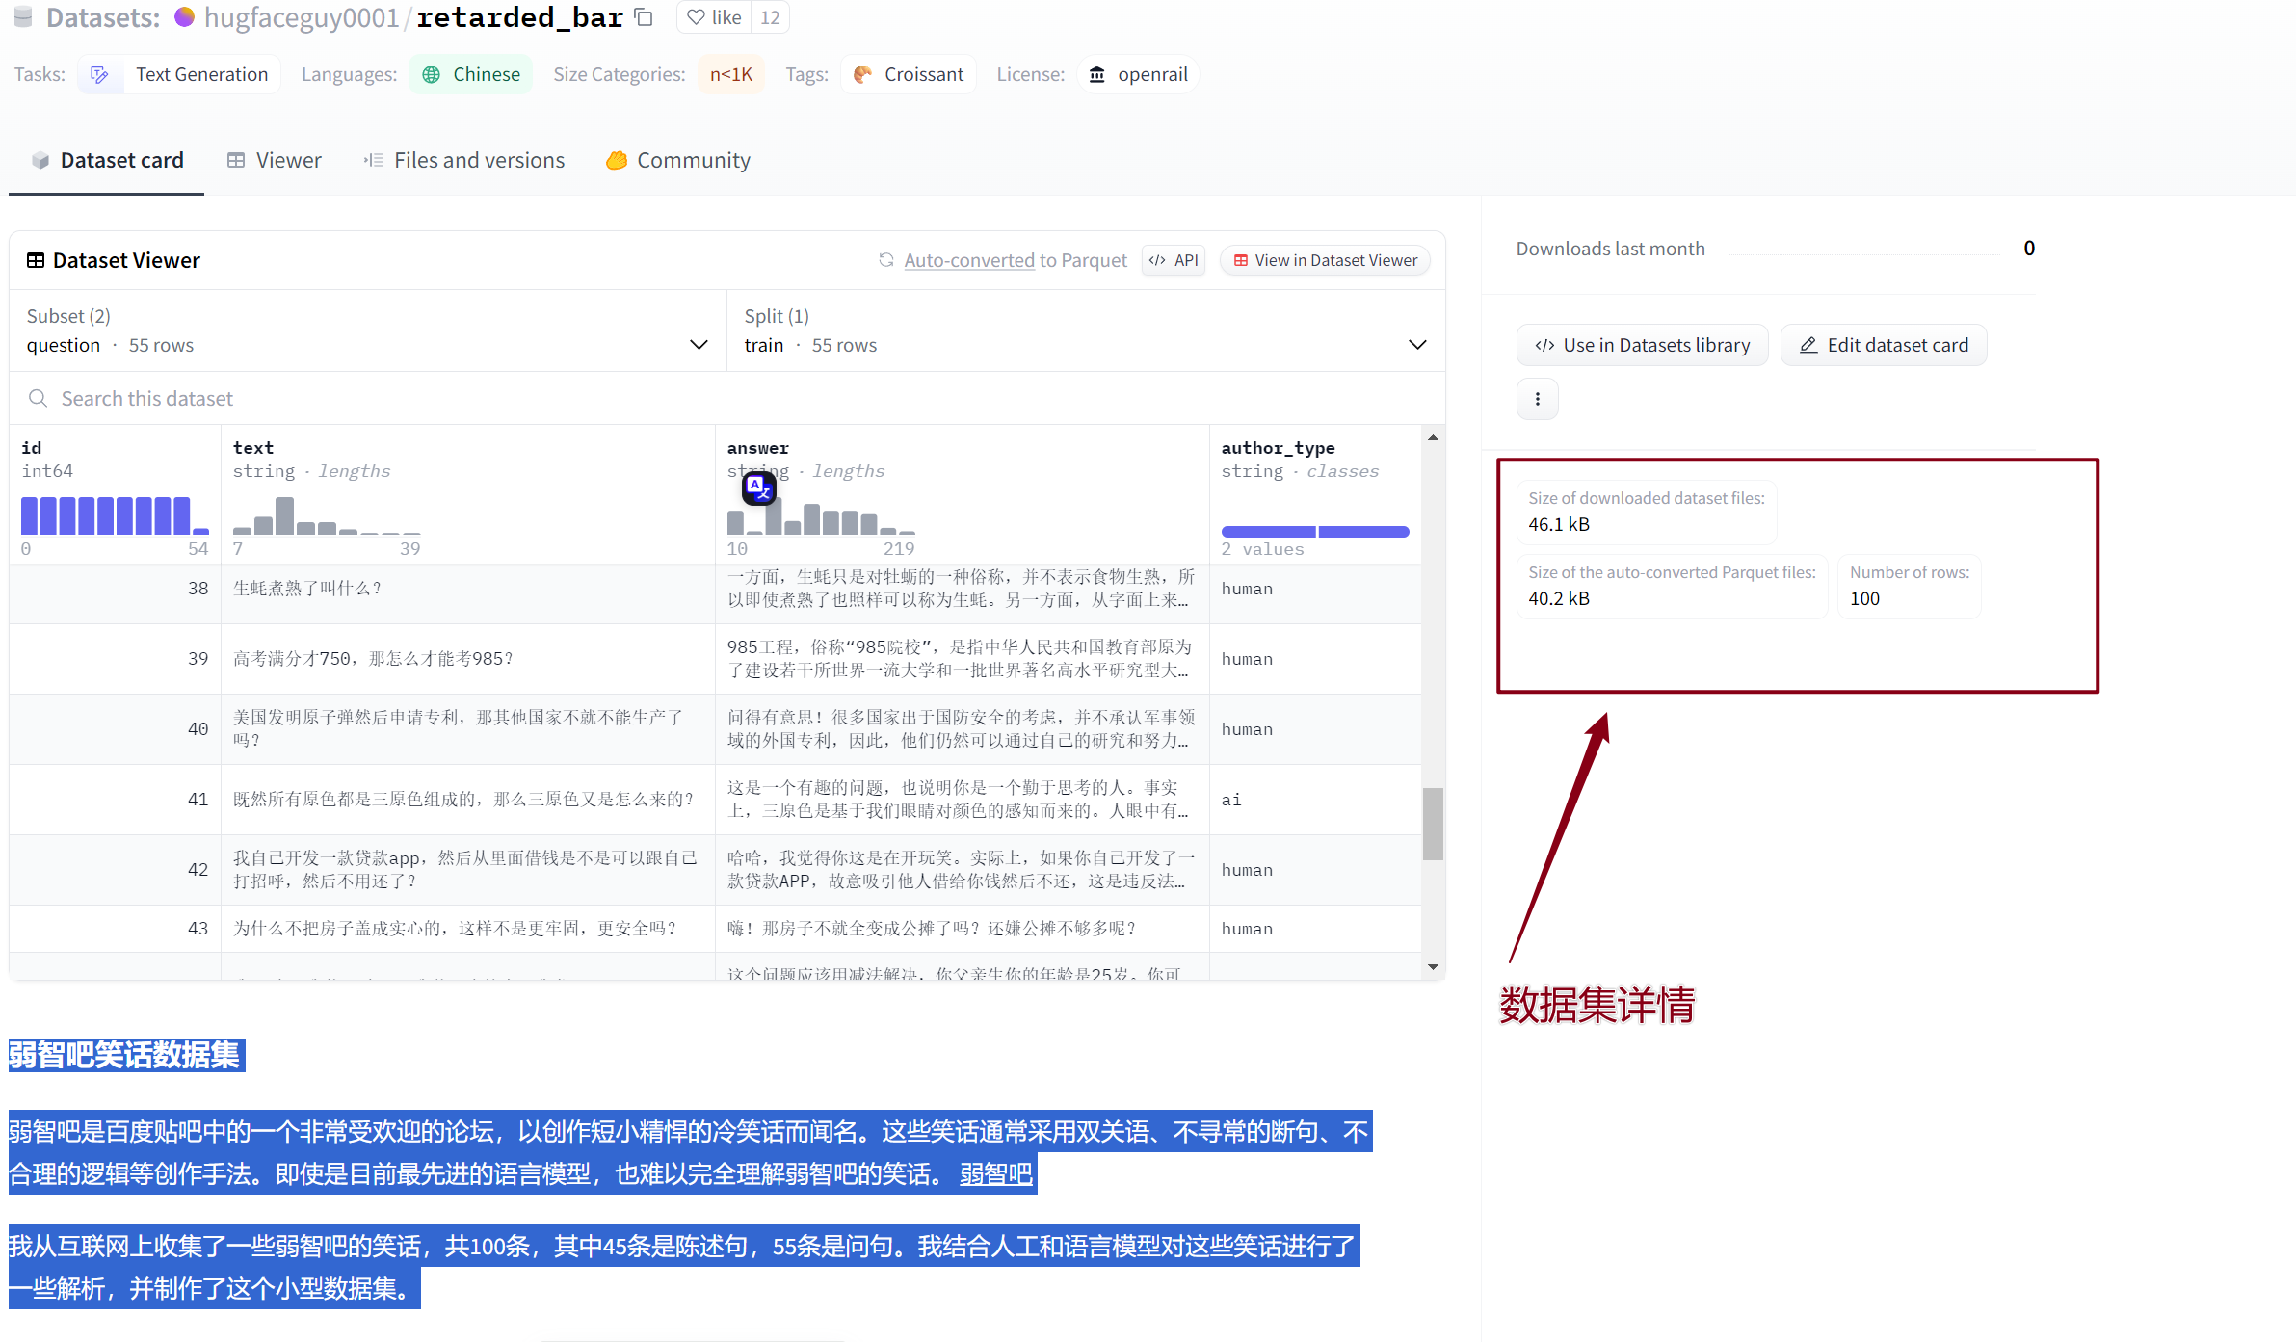Open Use in Datasets library menu
Screen dimensions: 2296x1342
[1642, 345]
